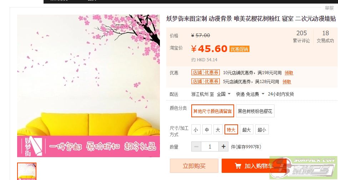Click 领取 for the 10元 coupon
The width and height of the screenshot is (338, 180).
coord(289,73)
